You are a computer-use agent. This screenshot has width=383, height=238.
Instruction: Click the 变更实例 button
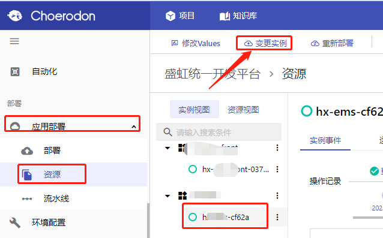[265, 43]
